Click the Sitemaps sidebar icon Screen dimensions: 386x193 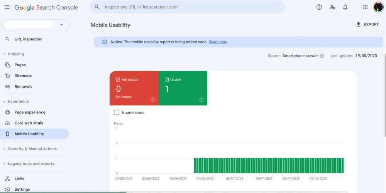(7, 76)
